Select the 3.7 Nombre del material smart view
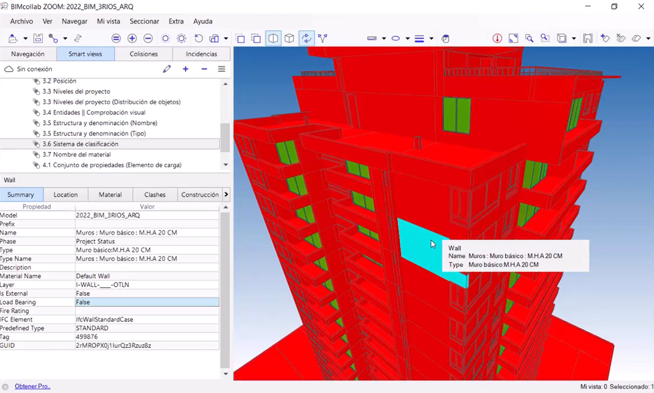 [76, 154]
